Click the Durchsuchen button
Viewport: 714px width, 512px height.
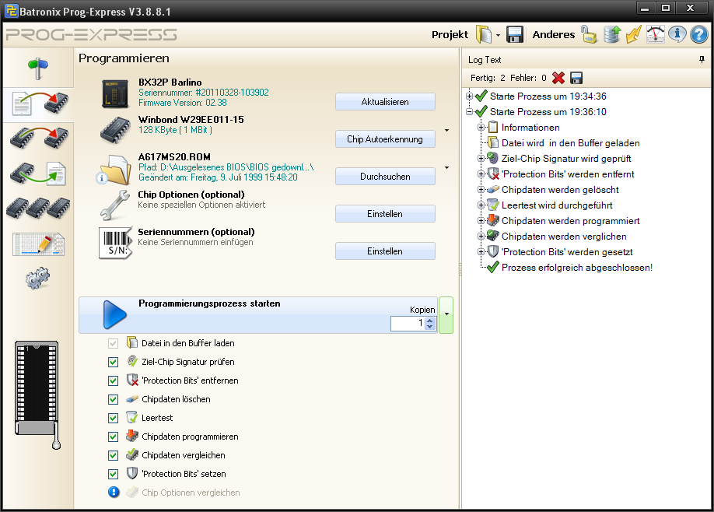point(385,177)
